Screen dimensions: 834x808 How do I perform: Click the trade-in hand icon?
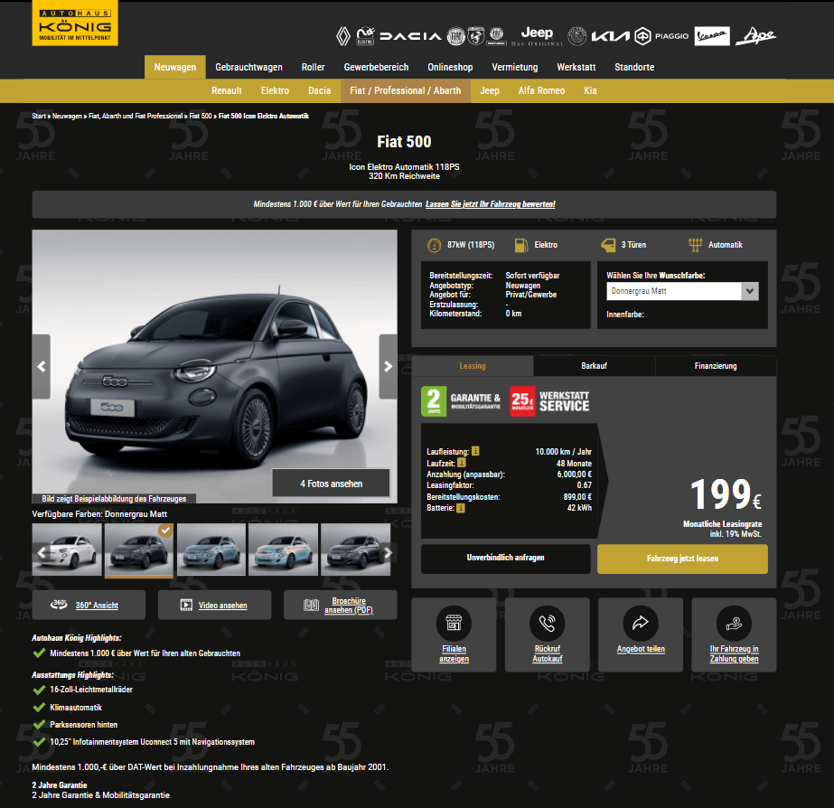pyautogui.click(x=734, y=623)
